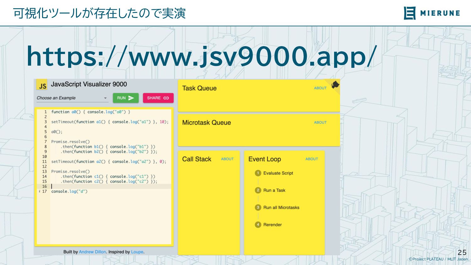
Task: Click the .then b1 code line
Action: [x=108, y=147]
